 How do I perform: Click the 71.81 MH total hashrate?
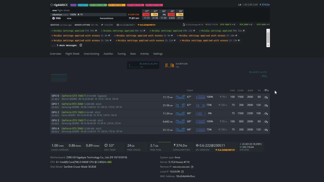(x=134, y=18)
